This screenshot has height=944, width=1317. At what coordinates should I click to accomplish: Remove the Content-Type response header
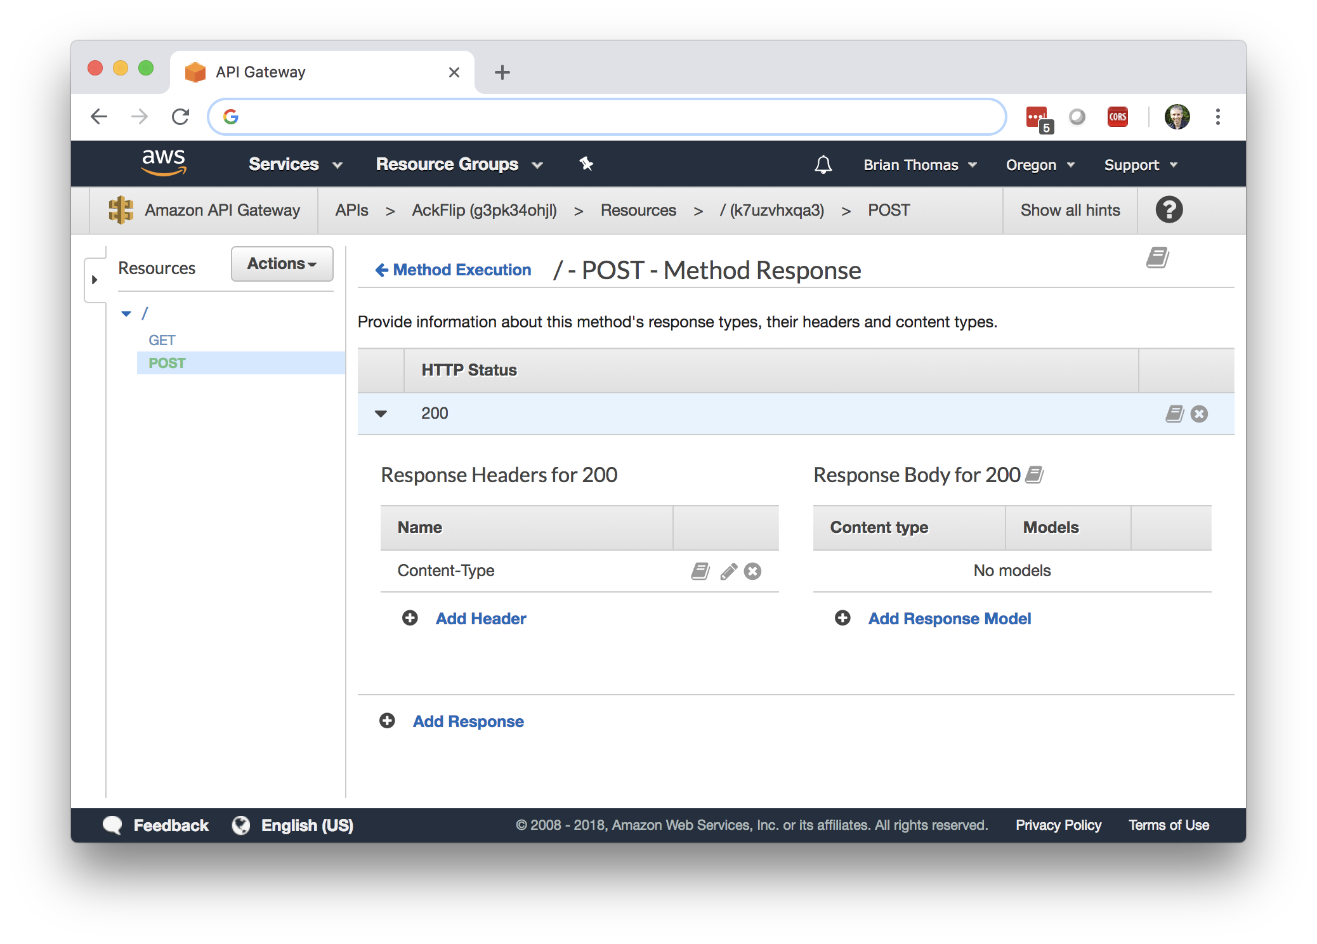[753, 571]
